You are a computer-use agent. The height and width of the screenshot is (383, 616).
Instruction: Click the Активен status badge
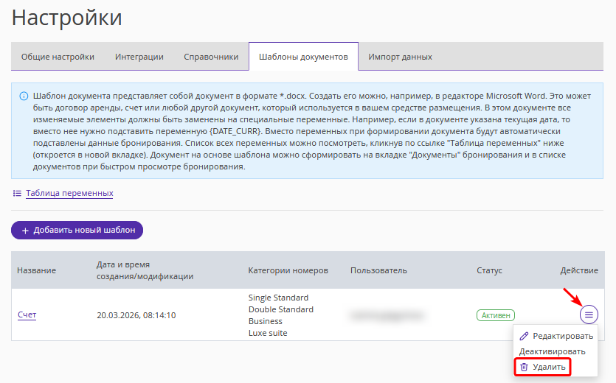[x=496, y=315]
